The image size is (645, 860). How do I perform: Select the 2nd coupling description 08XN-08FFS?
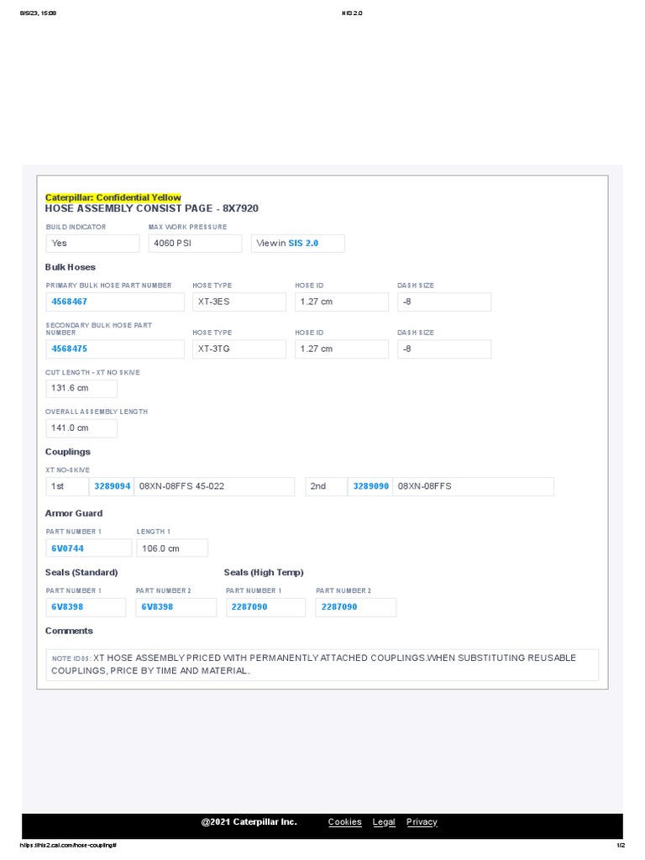pos(474,486)
